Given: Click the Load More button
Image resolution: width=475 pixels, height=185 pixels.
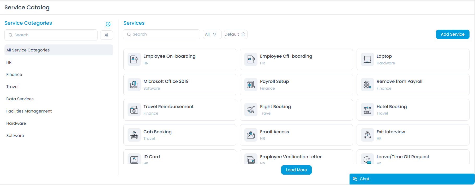Looking at the screenshot, I should 296,170.
